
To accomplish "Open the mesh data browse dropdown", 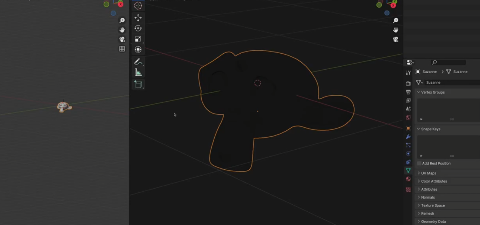I will [x=419, y=82].
